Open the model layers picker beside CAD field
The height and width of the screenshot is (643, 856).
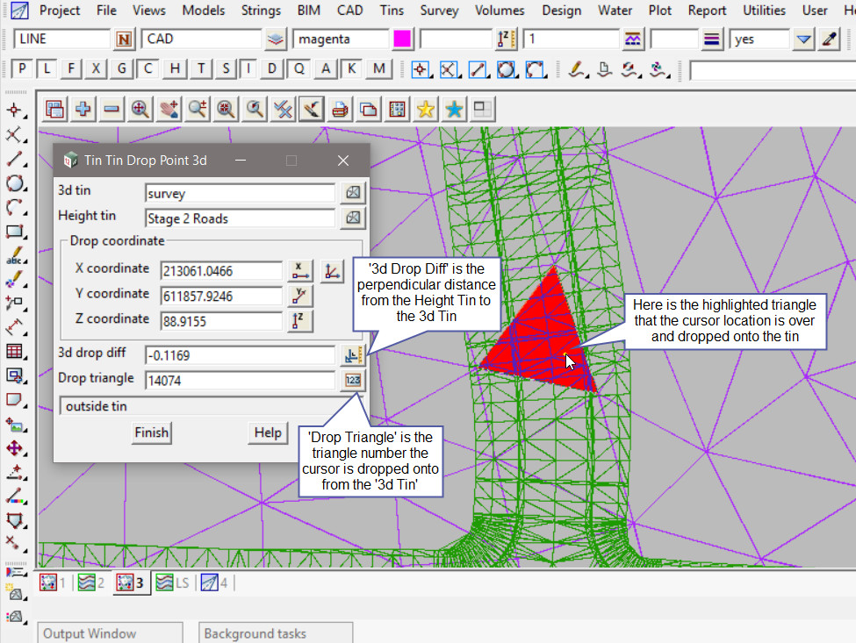tap(276, 39)
